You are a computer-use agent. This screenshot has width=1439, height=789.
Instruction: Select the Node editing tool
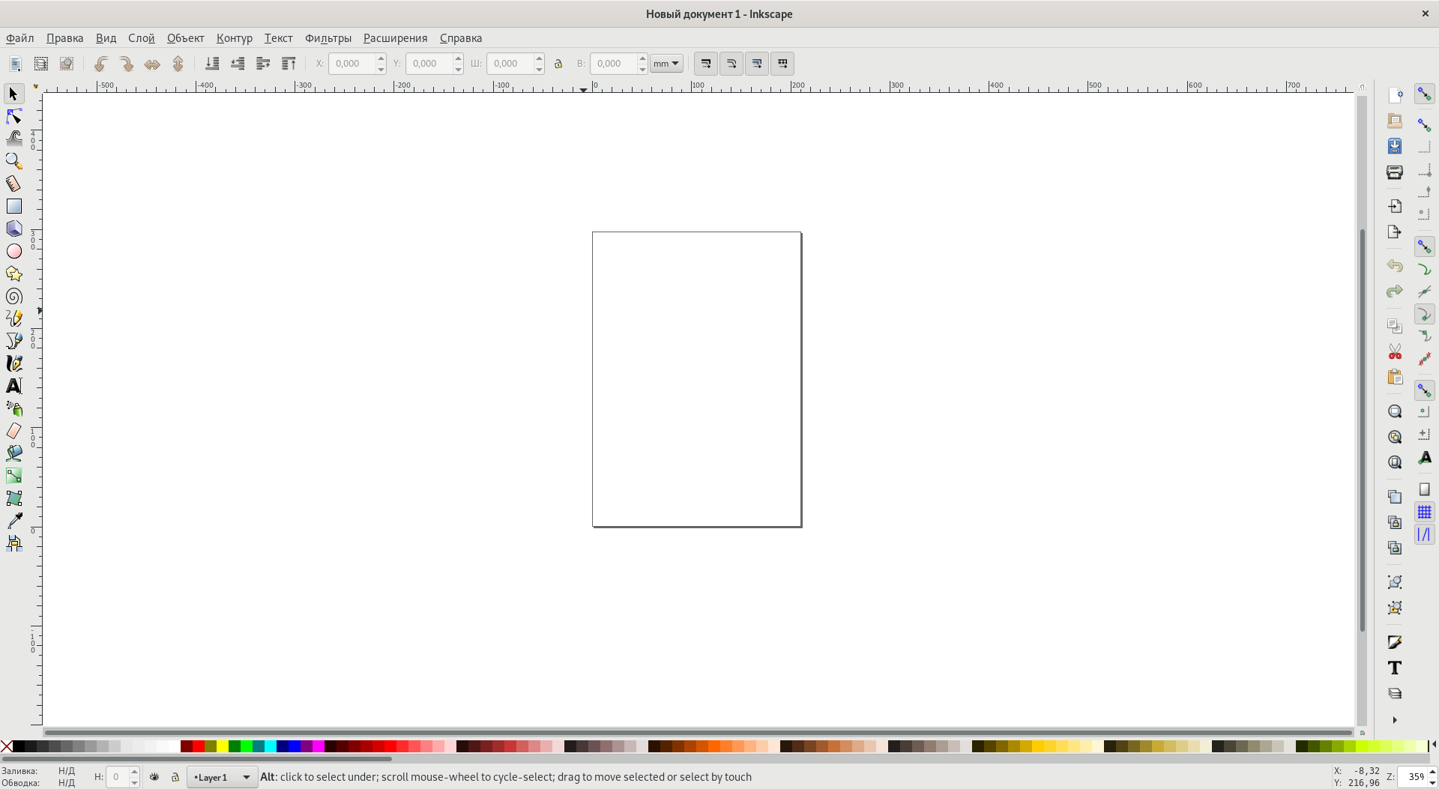point(13,116)
